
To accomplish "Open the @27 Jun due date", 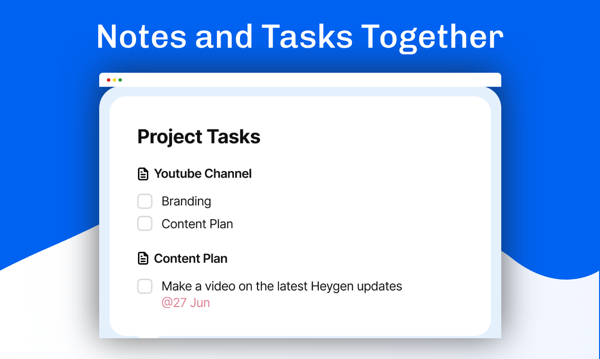I will pyautogui.click(x=186, y=302).
